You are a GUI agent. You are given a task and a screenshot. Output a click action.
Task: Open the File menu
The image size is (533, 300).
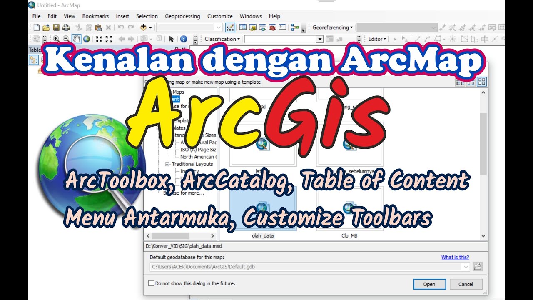pyautogui.click(x=36, y=16)
